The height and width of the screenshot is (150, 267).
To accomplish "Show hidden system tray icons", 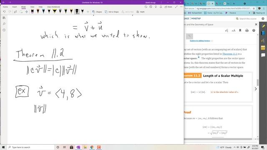I will (x=234, y=147).
